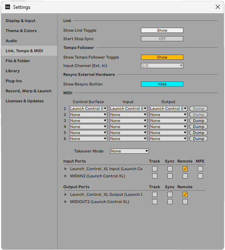This screenshot has width=225, height=250.
Task: Toggle the Show Resync Button Hide switch
Action: pyautogui.click(x=162, y=84)
